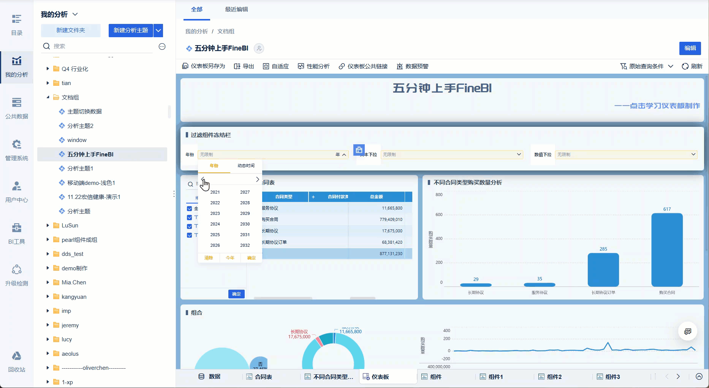Viewport: 709px width, 388px height.
Task: Open the 回收站 recycle bin
Action: [17, 362]
